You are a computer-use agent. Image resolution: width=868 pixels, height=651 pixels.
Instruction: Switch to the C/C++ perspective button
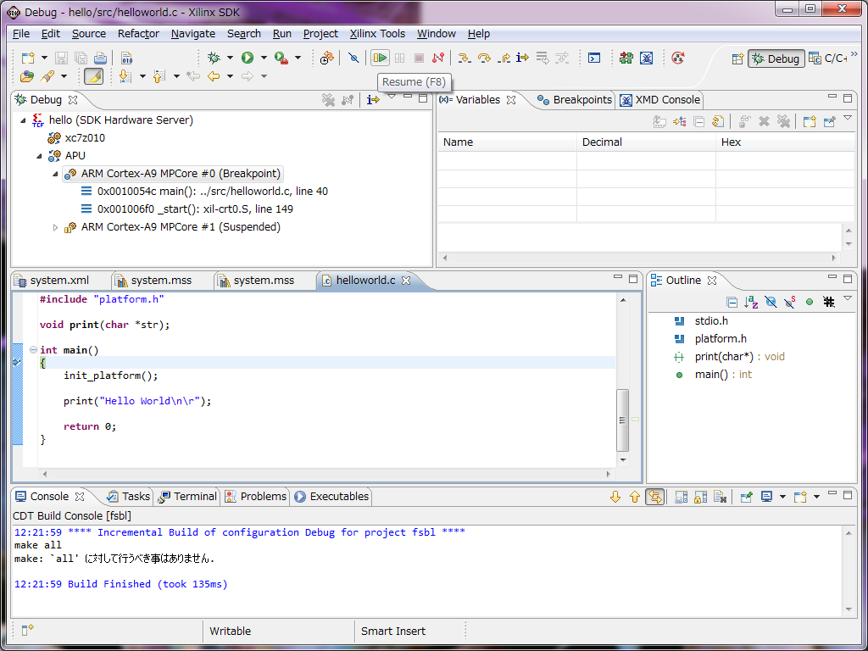[827, 58]
